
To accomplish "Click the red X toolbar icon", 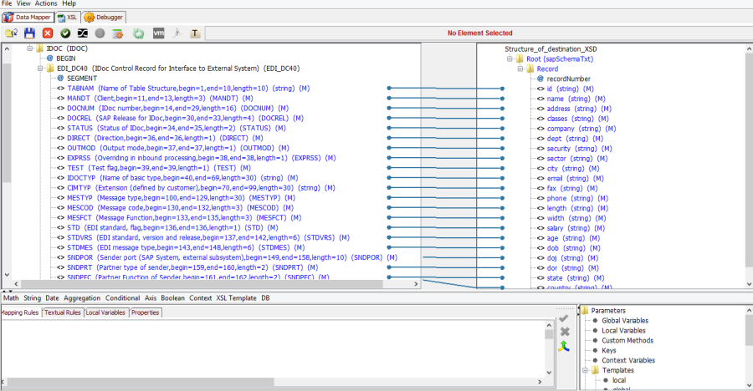I will click(48, 33).
